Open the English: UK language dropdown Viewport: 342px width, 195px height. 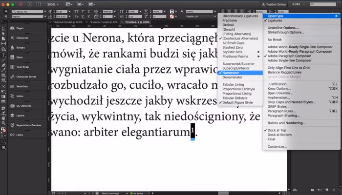click(x=215, y=17)
